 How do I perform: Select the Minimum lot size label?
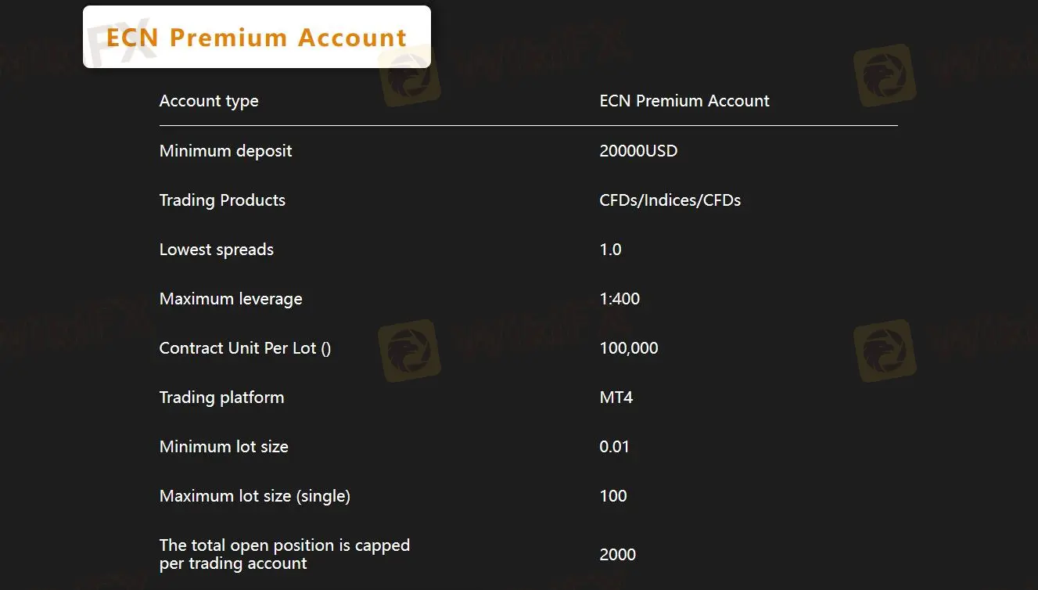pos(224,447)
